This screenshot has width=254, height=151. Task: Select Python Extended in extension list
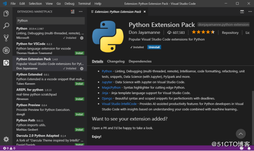point(50,79)
